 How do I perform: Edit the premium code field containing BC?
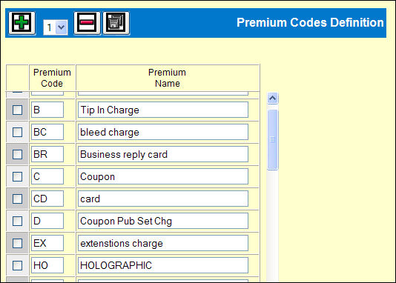[47, 132]
